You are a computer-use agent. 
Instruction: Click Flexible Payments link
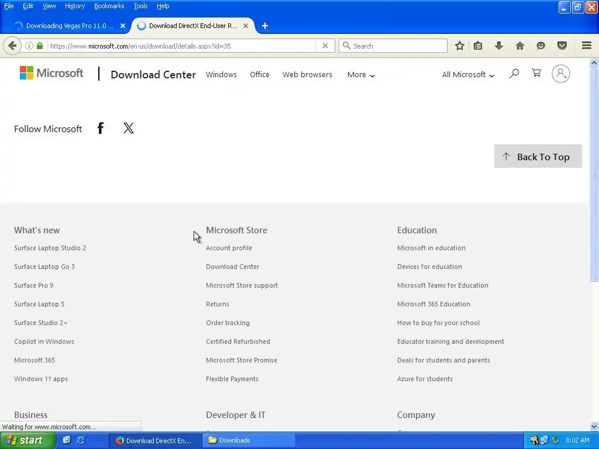pyautogui.click(x=232, y=379)
